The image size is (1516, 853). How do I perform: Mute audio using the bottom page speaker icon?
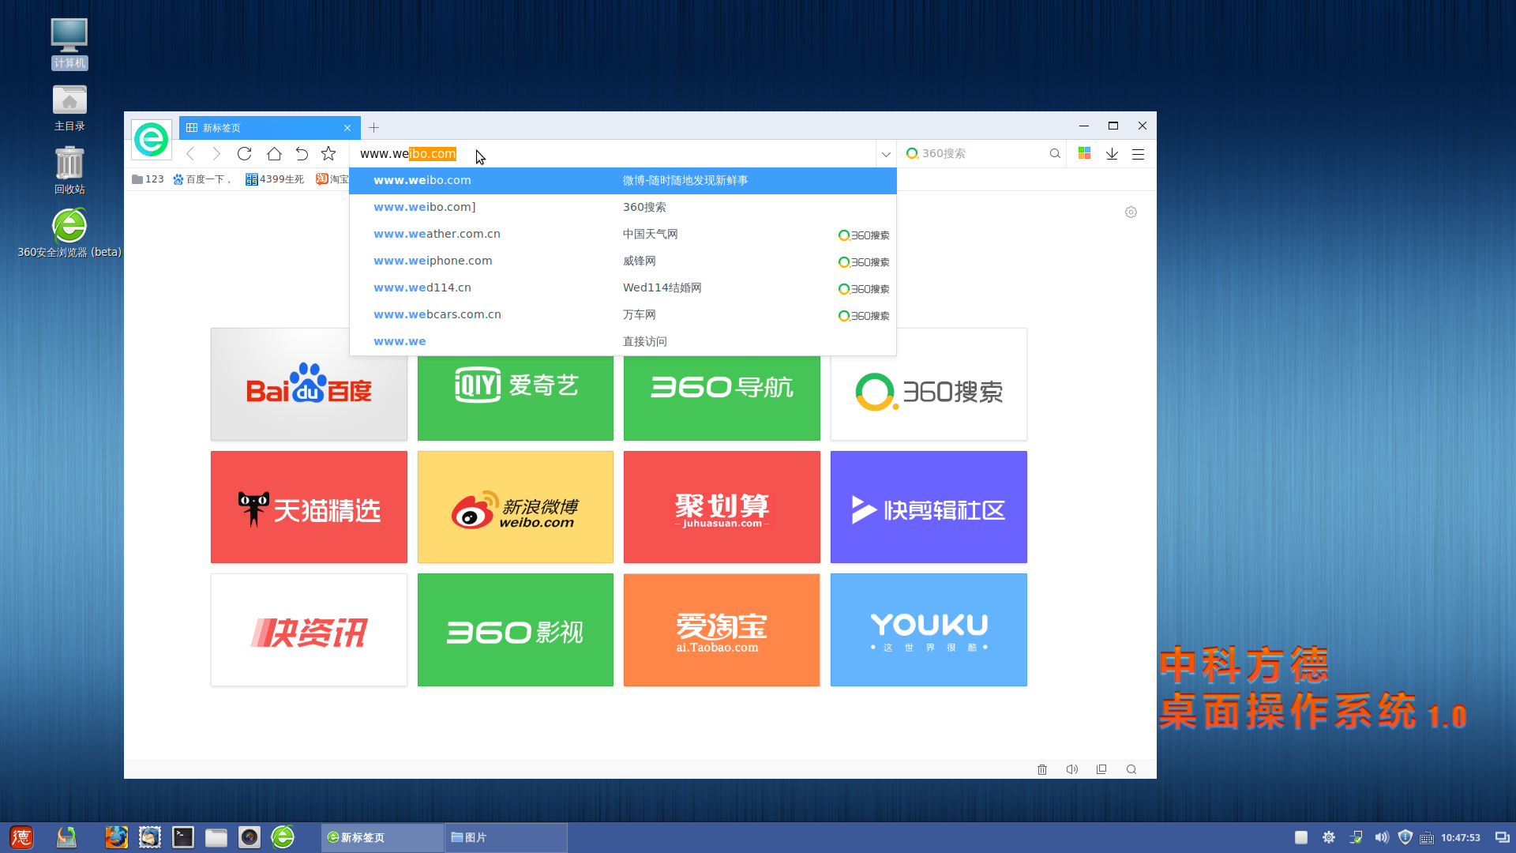click(x=1071, y=768)
